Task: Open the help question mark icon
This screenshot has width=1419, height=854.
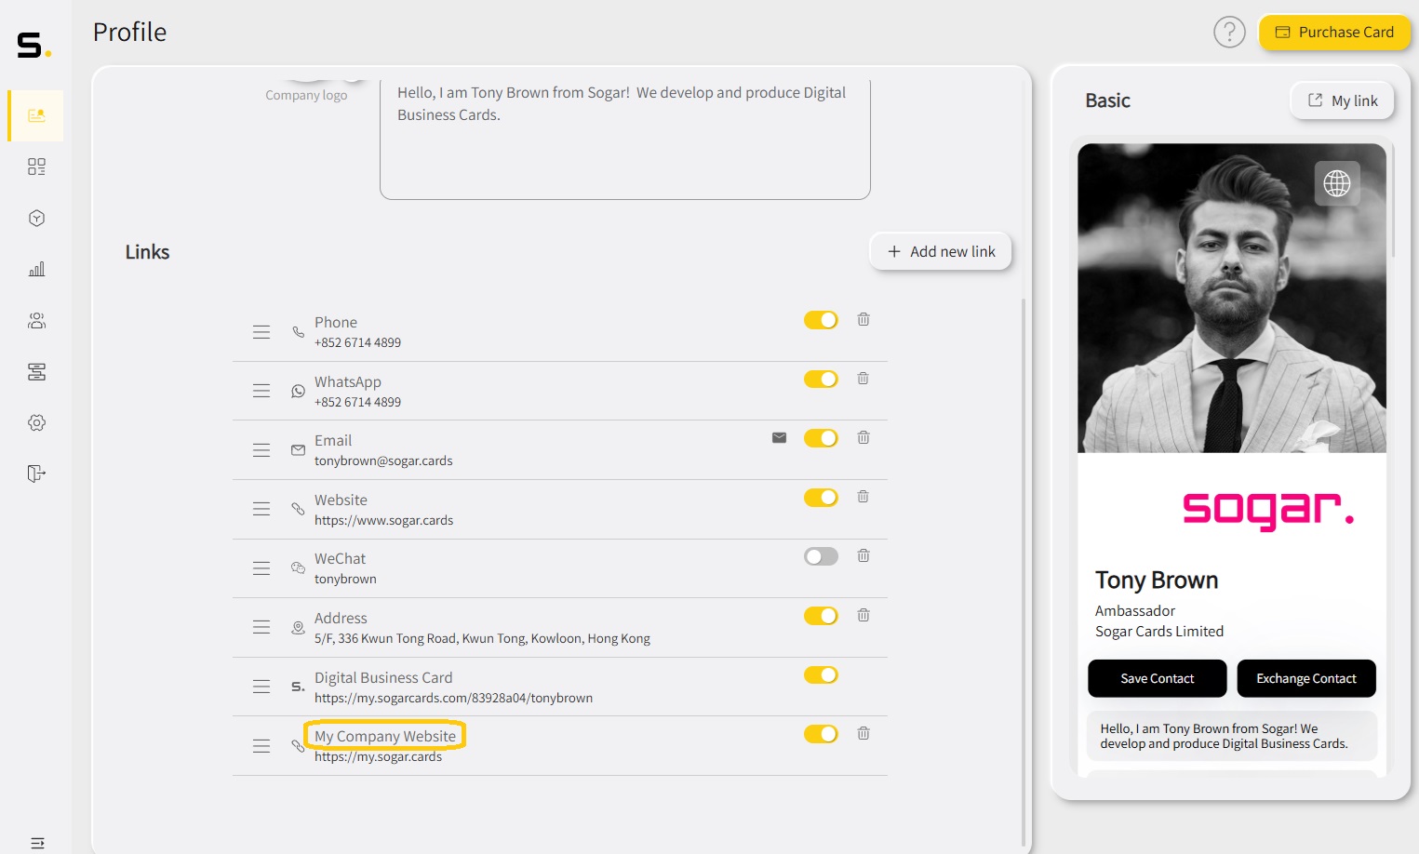Action: pyautogui.click(x=1229, y=33)
